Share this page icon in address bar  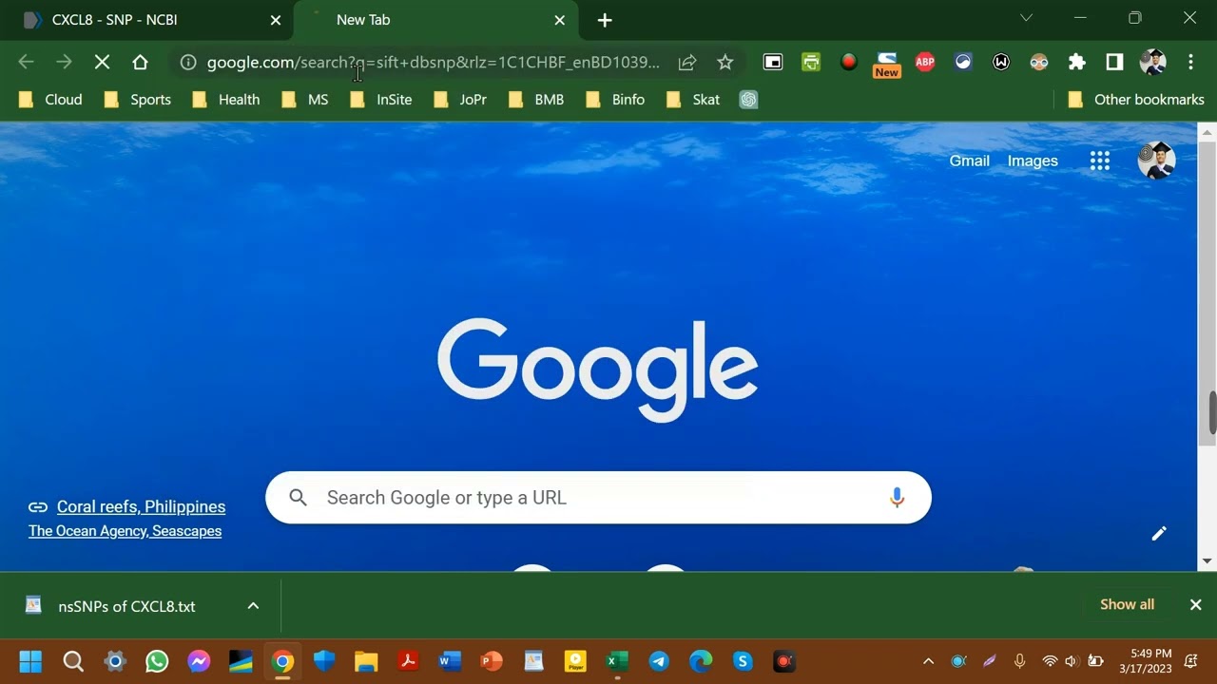687,62
